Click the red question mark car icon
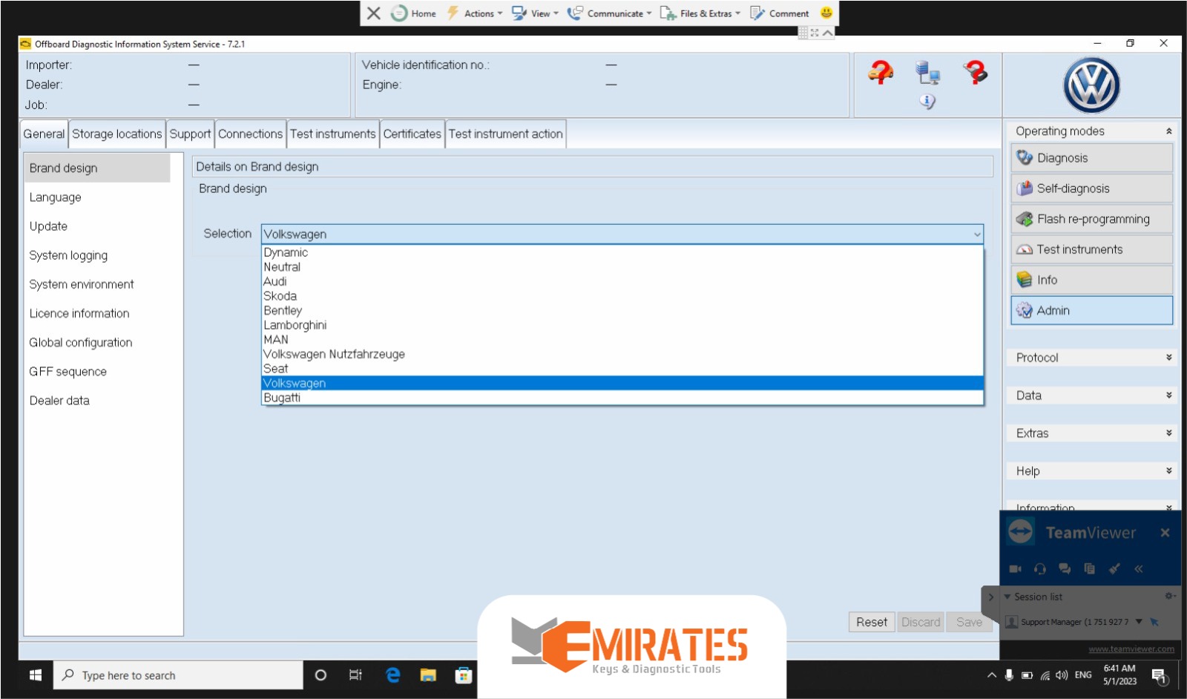Screen dimensions: 1187x699 881,72
